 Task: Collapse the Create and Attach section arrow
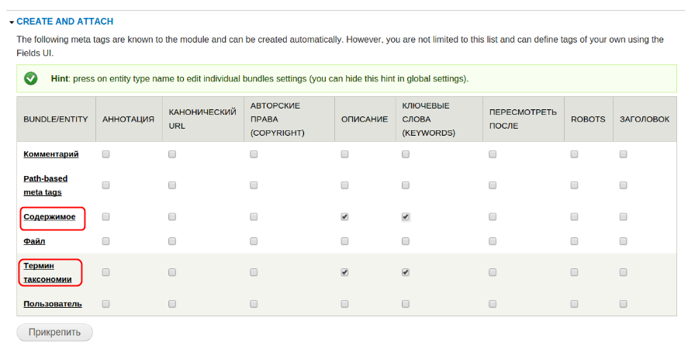(12, 22)
